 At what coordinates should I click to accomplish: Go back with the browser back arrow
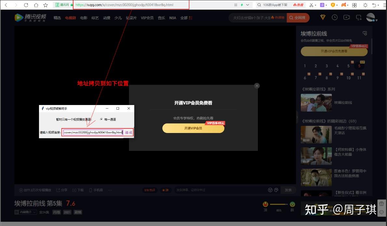(6, 5)
